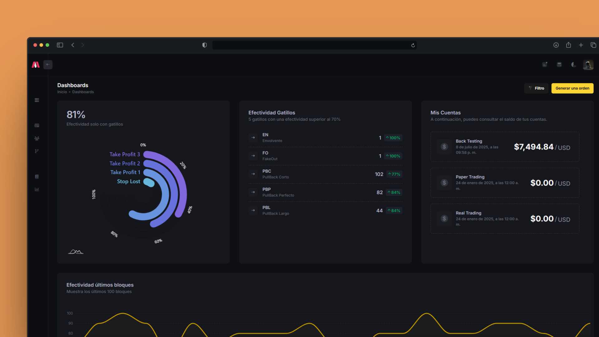Toggle the browser sidebar panel
599x337 pixels.
tap(60, 45)
